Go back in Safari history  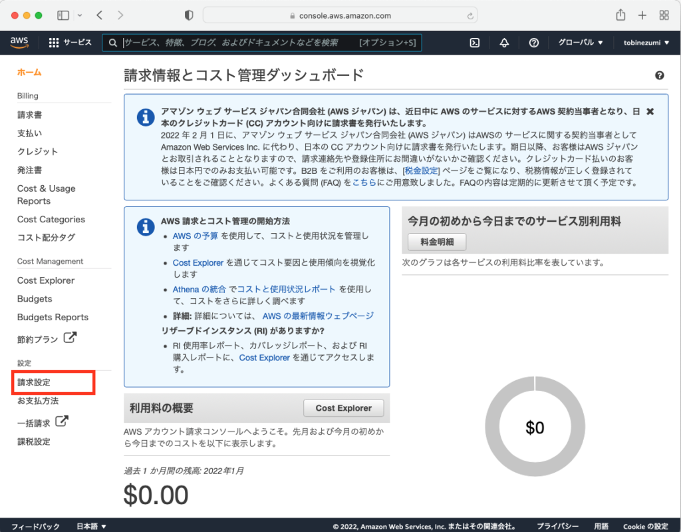[100, 15]
